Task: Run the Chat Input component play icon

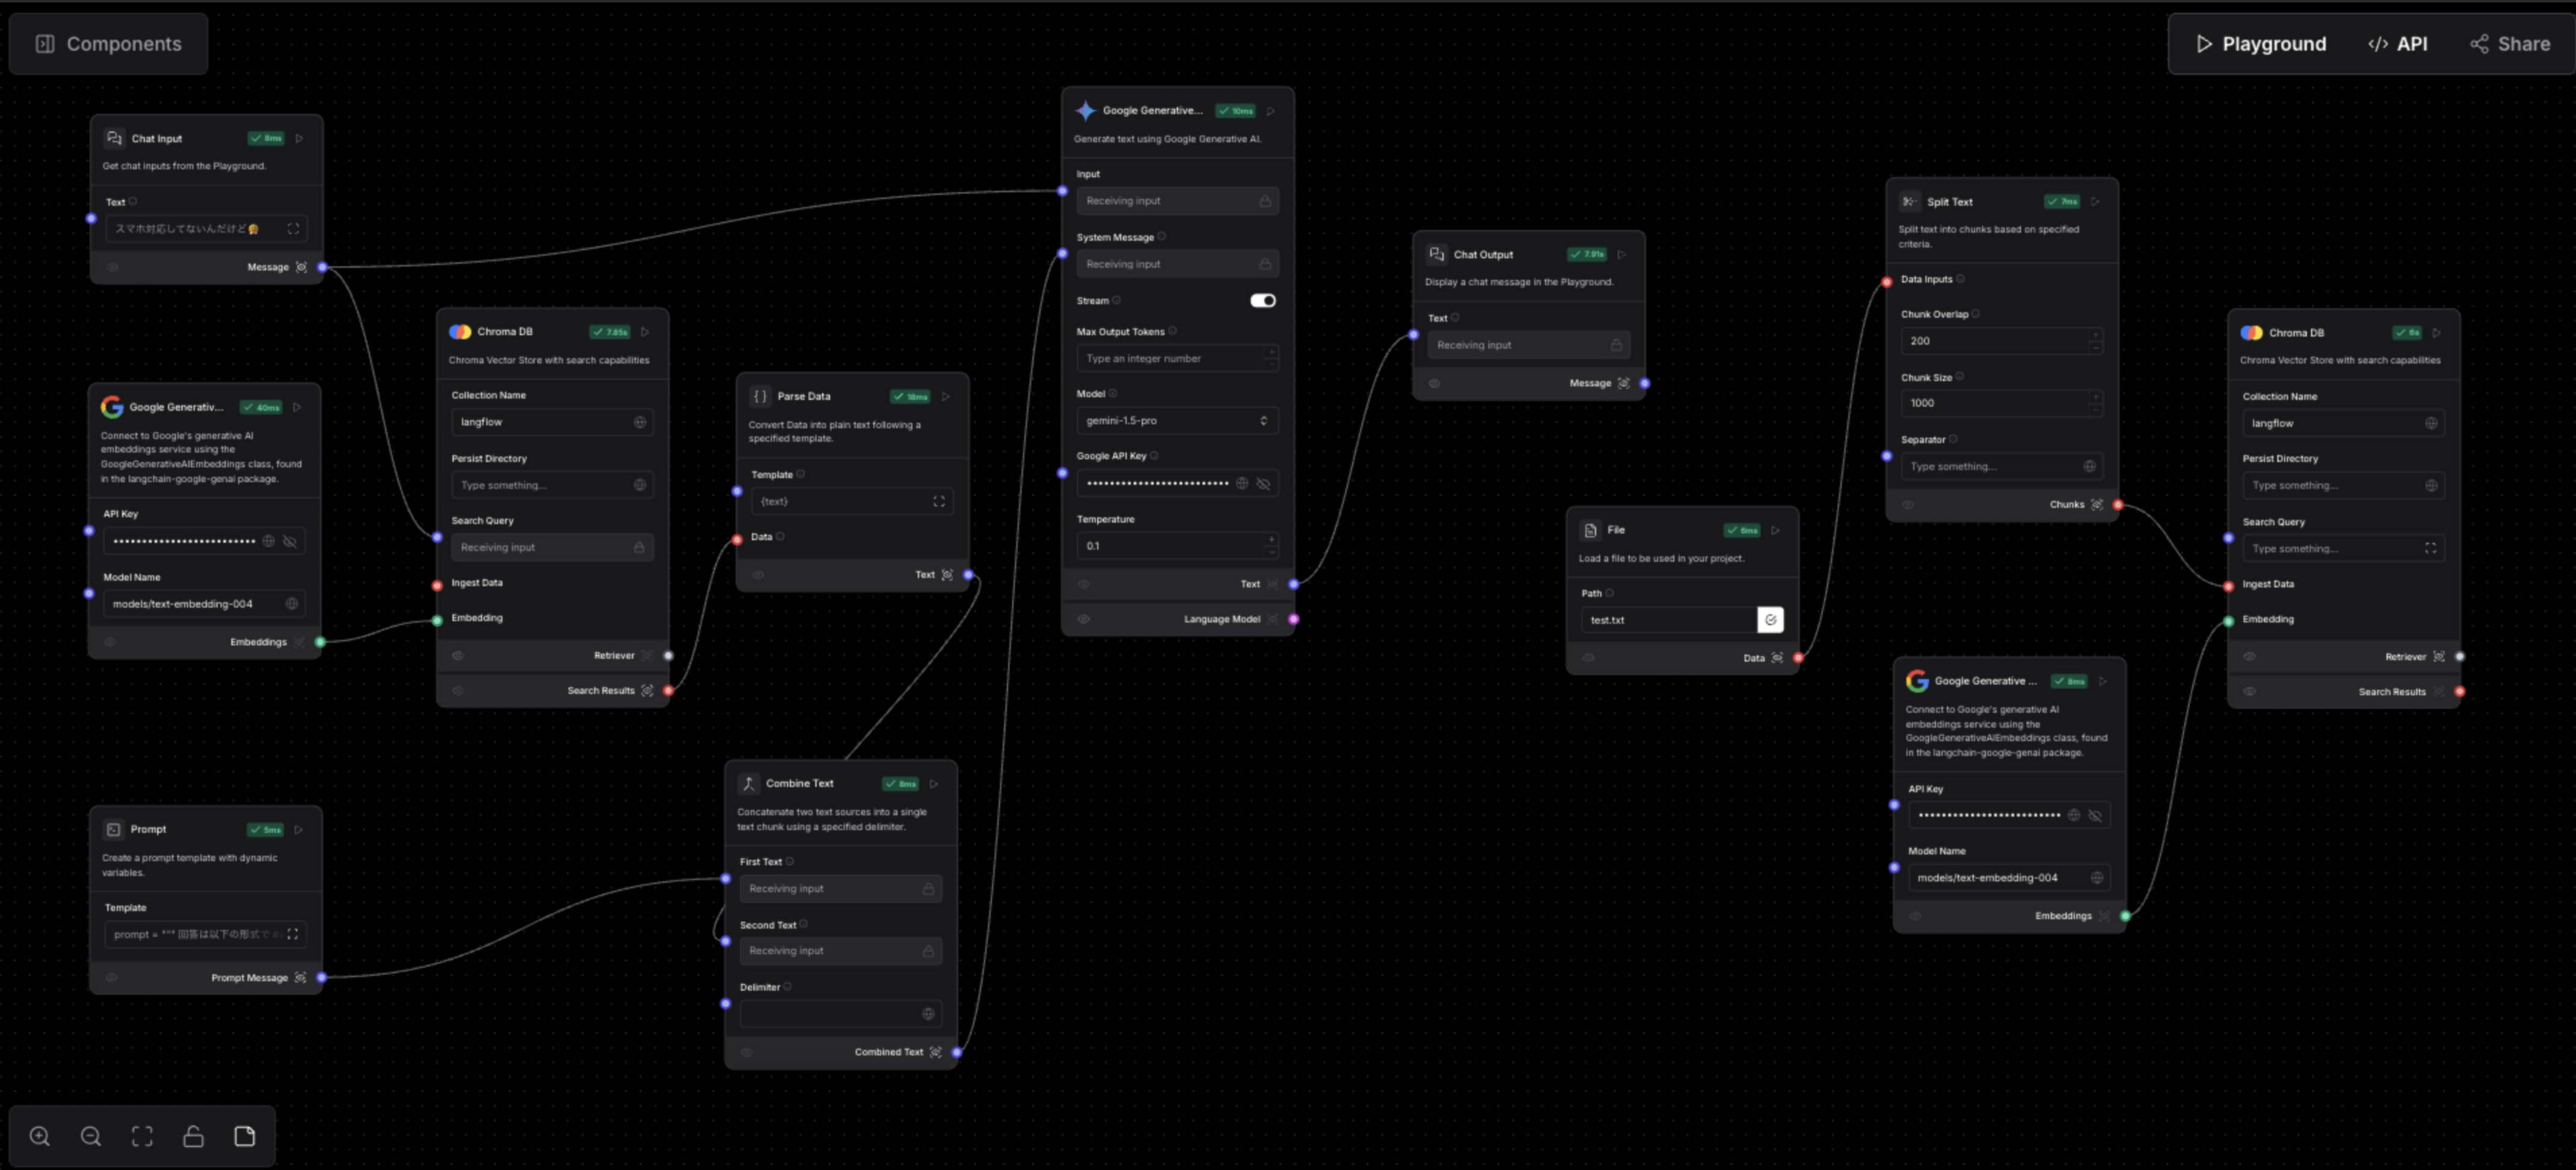Action: 299,138
